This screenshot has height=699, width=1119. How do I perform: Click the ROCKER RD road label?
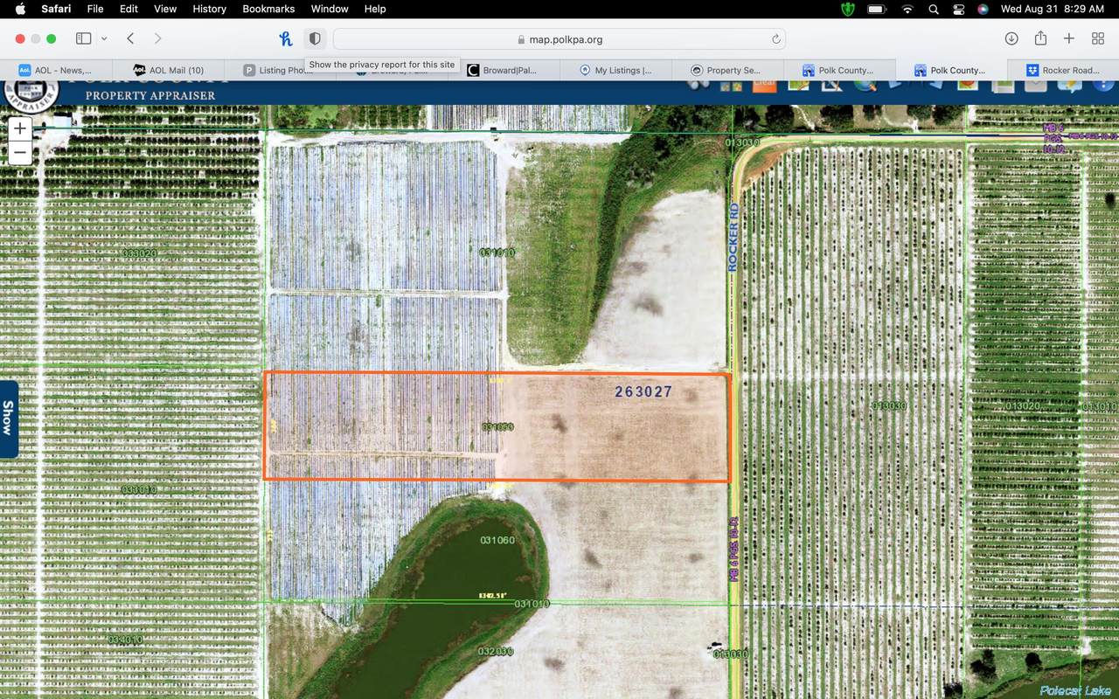click(733, 237)
